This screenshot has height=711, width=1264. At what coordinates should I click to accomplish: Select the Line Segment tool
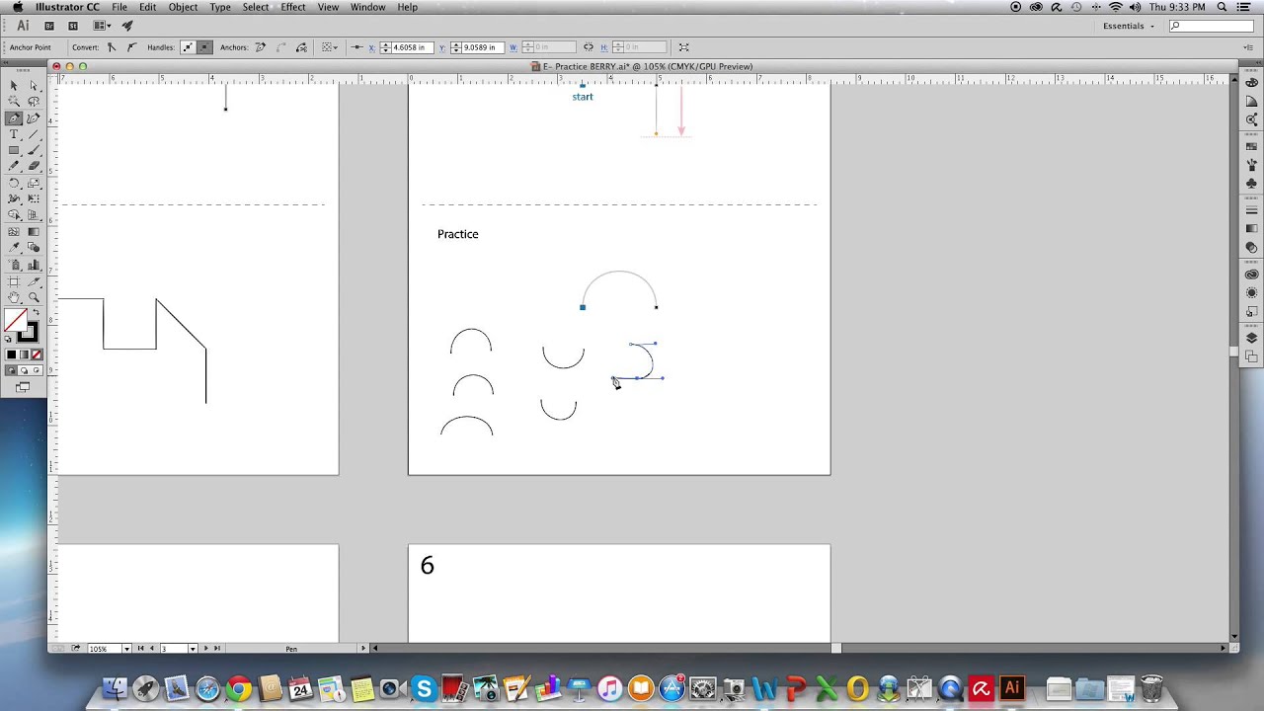click(35, 133)
